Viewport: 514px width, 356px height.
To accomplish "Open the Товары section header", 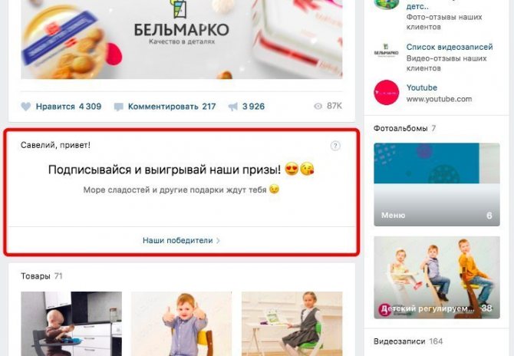I will tap(35, 276).
